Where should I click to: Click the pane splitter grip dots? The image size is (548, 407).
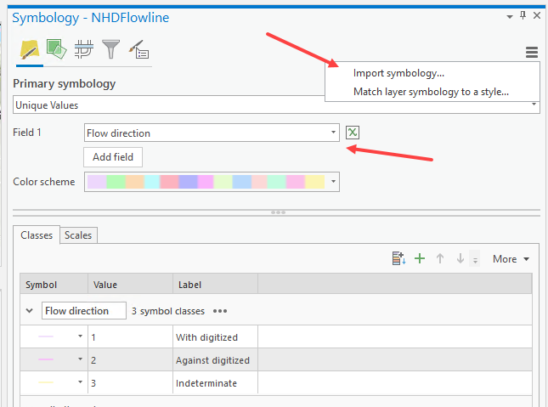(x=278, y=212)
